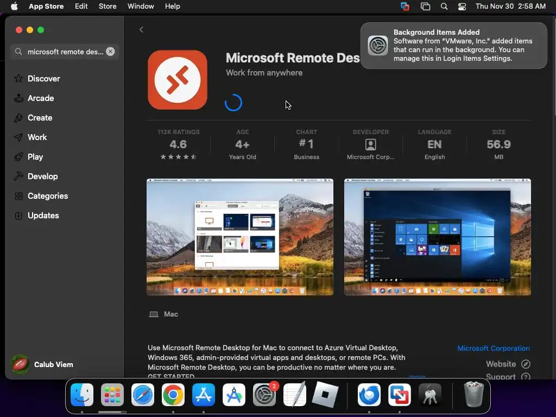The width and height of the screenshot is (556, 417).
Task: Click the Mac platform label
Action: [x=170, y=314]
